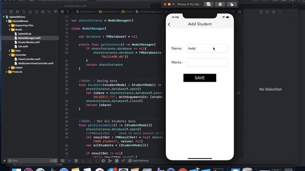Open the Source Control navigator
This screenshot has height=171, width=305.
pos(11,12)
